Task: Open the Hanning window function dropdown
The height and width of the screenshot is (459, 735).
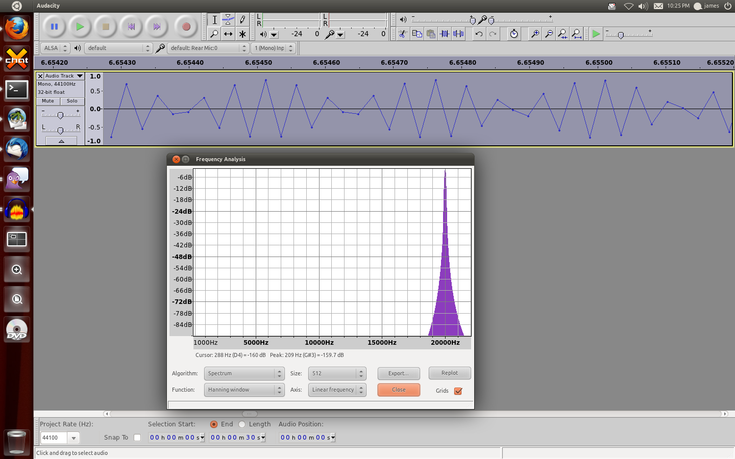Action: 244,390
